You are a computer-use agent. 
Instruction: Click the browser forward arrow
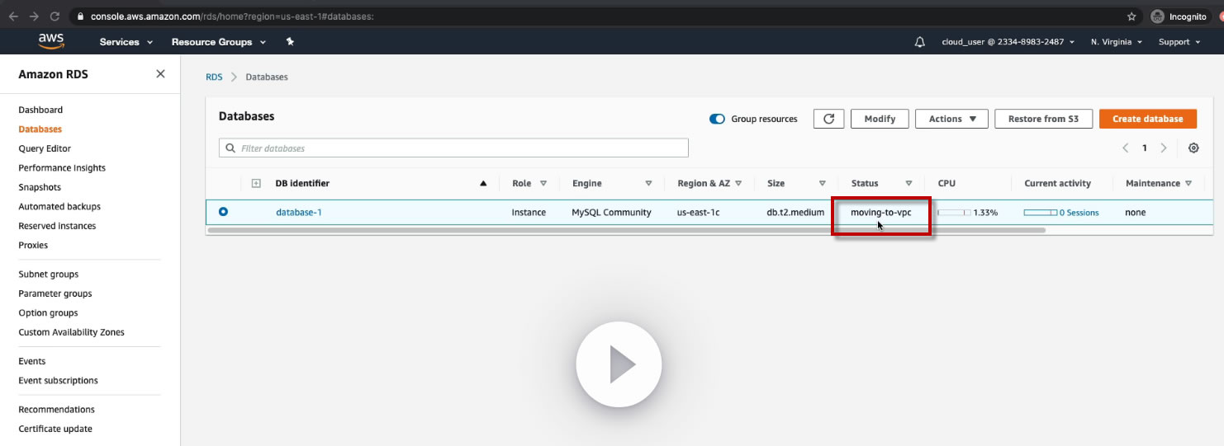coord(34,16)
